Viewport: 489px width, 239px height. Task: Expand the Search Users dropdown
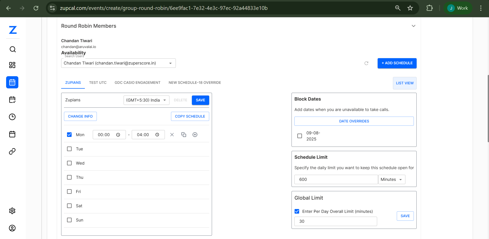click(x=170, y=63)
